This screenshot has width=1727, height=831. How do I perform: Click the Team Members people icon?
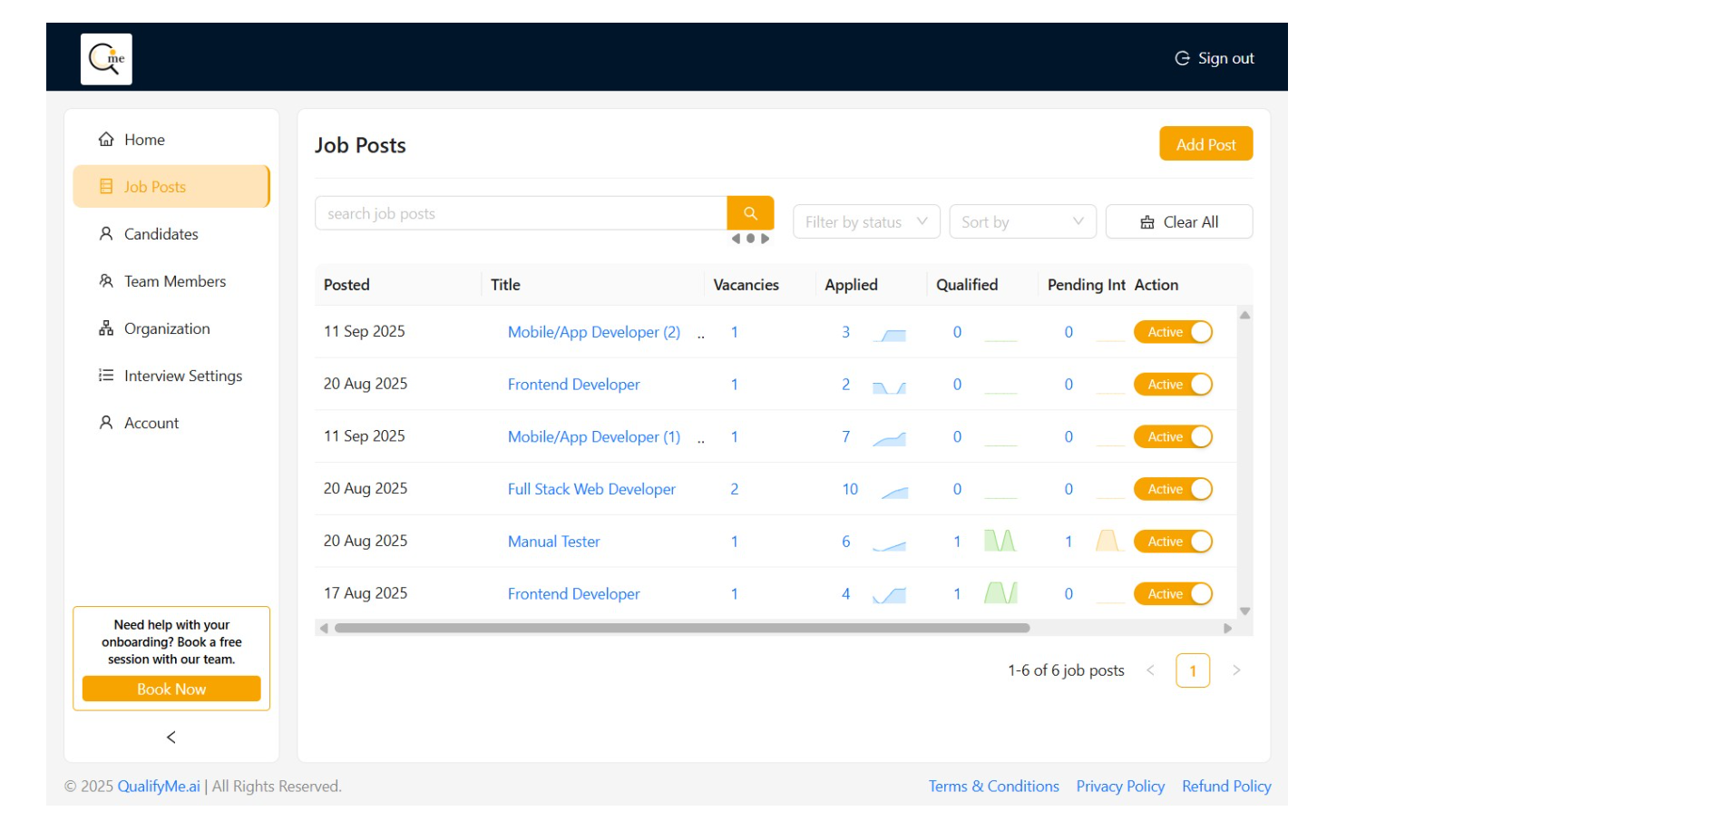[x=106, y=281]
